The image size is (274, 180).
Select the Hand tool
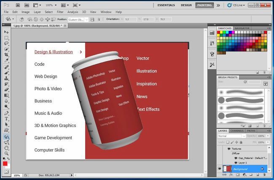(6, 148)
